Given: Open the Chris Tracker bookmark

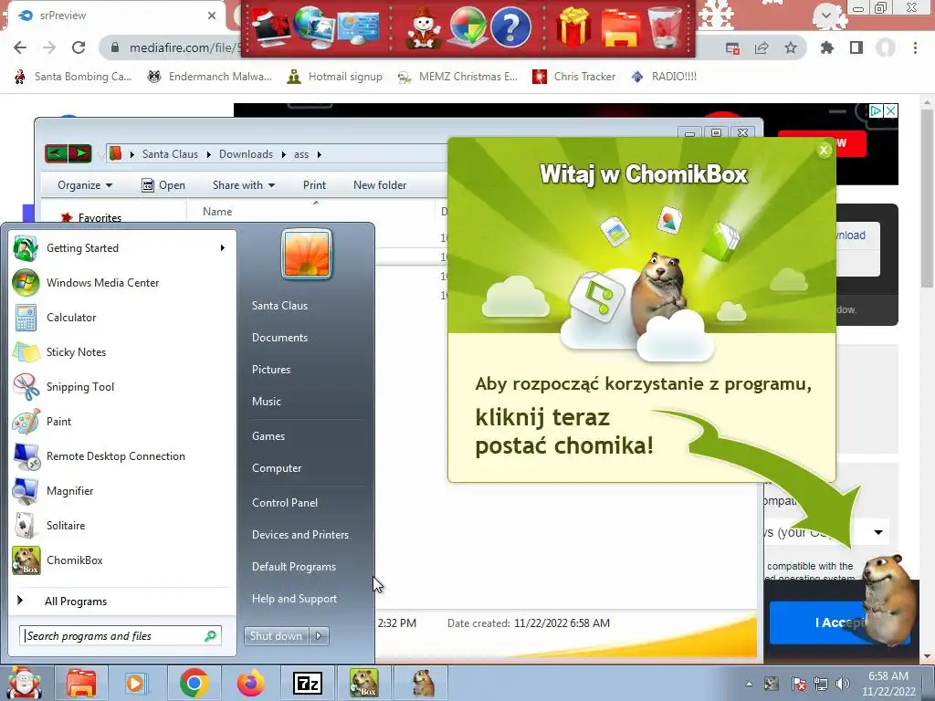Looking at the screenshot, I should [573, 77].
